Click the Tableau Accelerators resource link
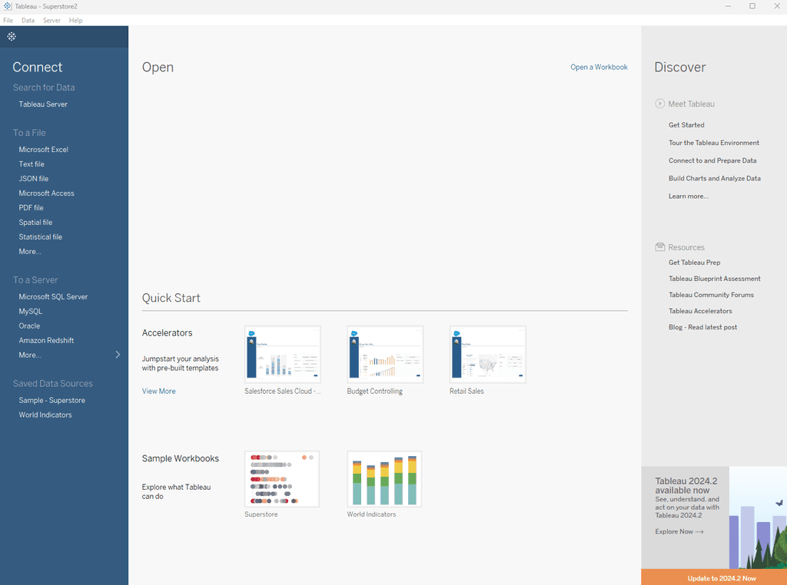The height and width of the screenshot is (585, 787). point(700,310)
